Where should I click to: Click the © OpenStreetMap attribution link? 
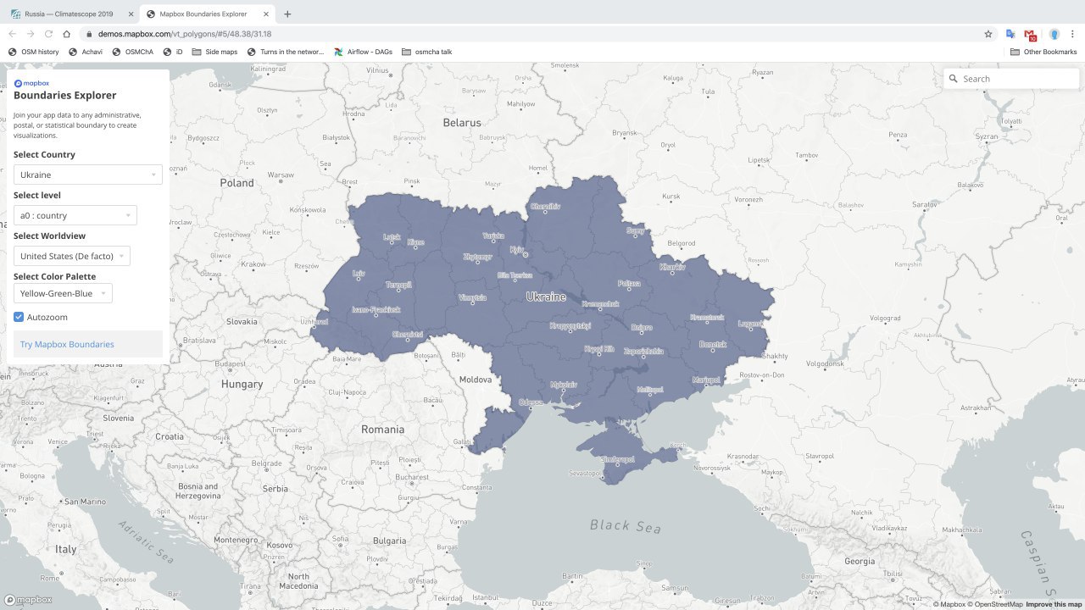point(995,604)
